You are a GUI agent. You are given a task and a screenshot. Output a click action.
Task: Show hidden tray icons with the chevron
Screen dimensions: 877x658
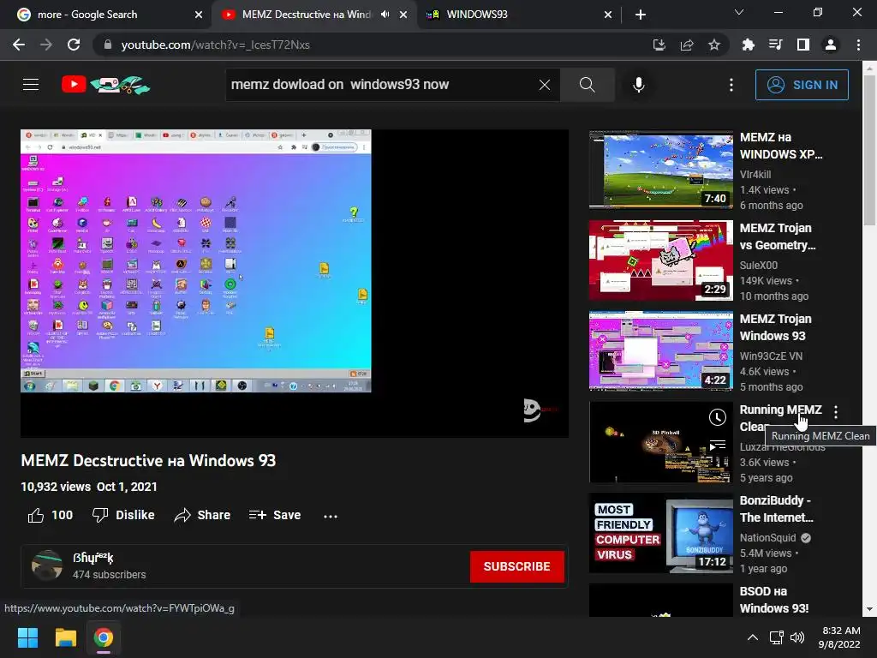point(753,637)
